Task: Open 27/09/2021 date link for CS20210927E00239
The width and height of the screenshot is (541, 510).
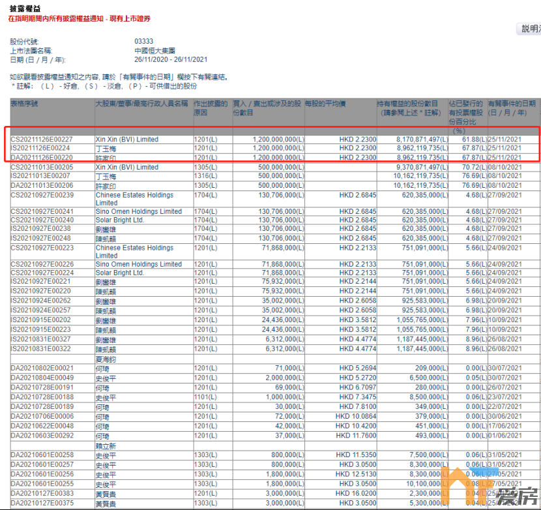Action: point(504,195)
